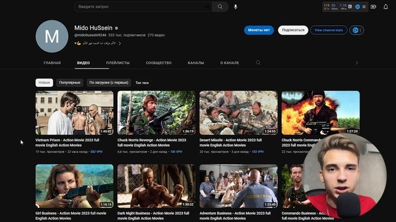The image size is (396, 222).
Task: Open the notifications bell
Action: coord(385,7)
